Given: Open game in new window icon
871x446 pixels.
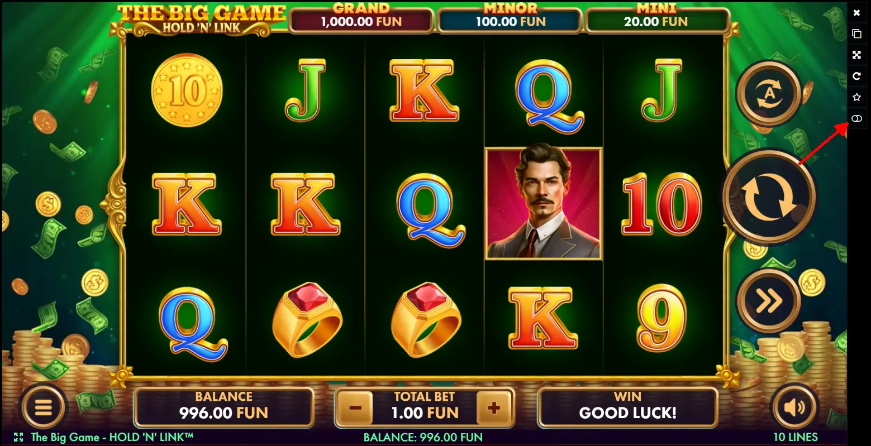Looking at the screenshot, I should click(x=856, y=33).
